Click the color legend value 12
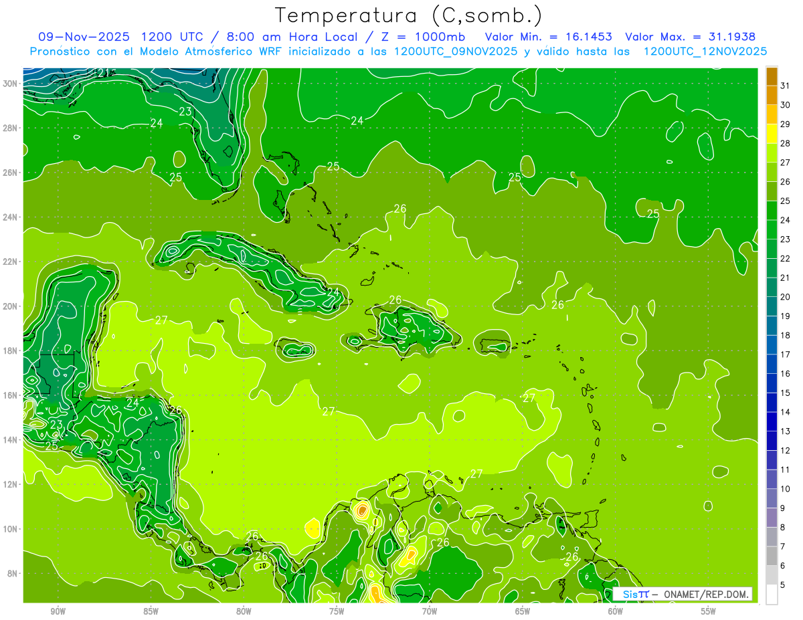803x620 pixels. pyautogui.click(x=786, y=451)
